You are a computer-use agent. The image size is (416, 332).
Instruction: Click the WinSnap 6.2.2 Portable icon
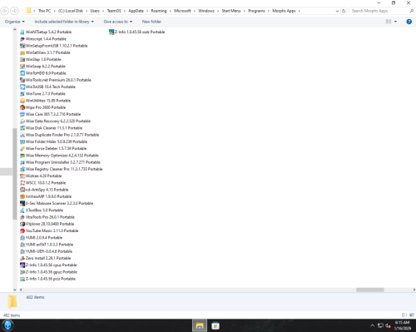pos(22,67)
